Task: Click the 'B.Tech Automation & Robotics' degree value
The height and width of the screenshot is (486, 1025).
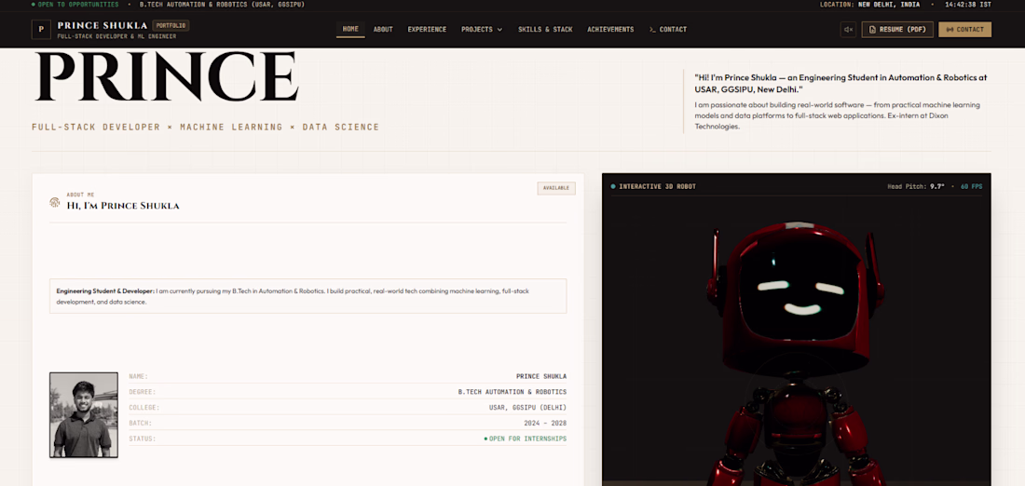Action: [x=512, y=392]
